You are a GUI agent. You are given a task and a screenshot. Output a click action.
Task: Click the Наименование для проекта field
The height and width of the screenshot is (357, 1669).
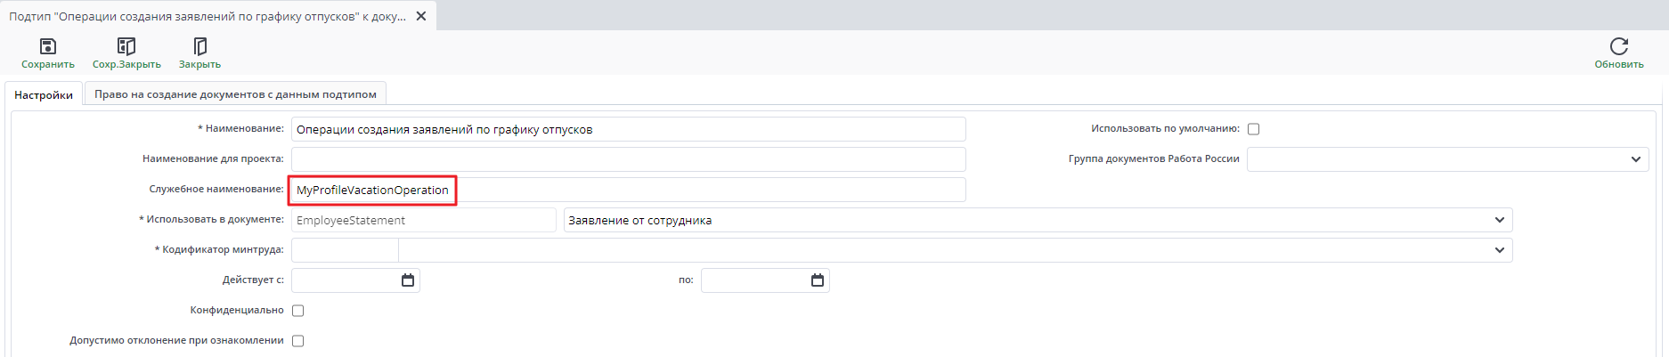628,159
